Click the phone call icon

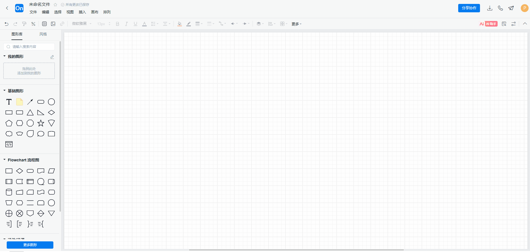[500, 8]
